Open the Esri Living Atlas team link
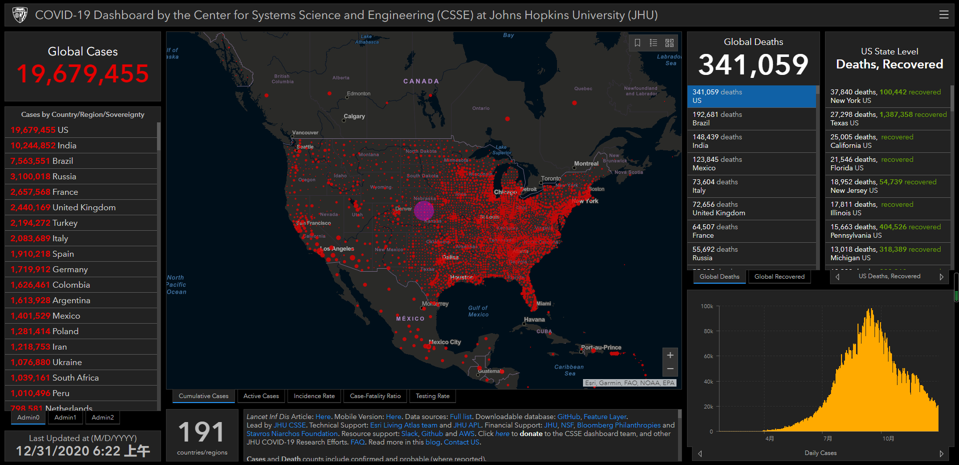Screen dimensions: 959x465 point(403,425)
